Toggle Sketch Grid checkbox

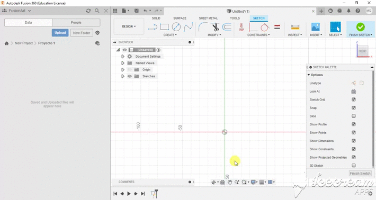[x=354, y=99]
